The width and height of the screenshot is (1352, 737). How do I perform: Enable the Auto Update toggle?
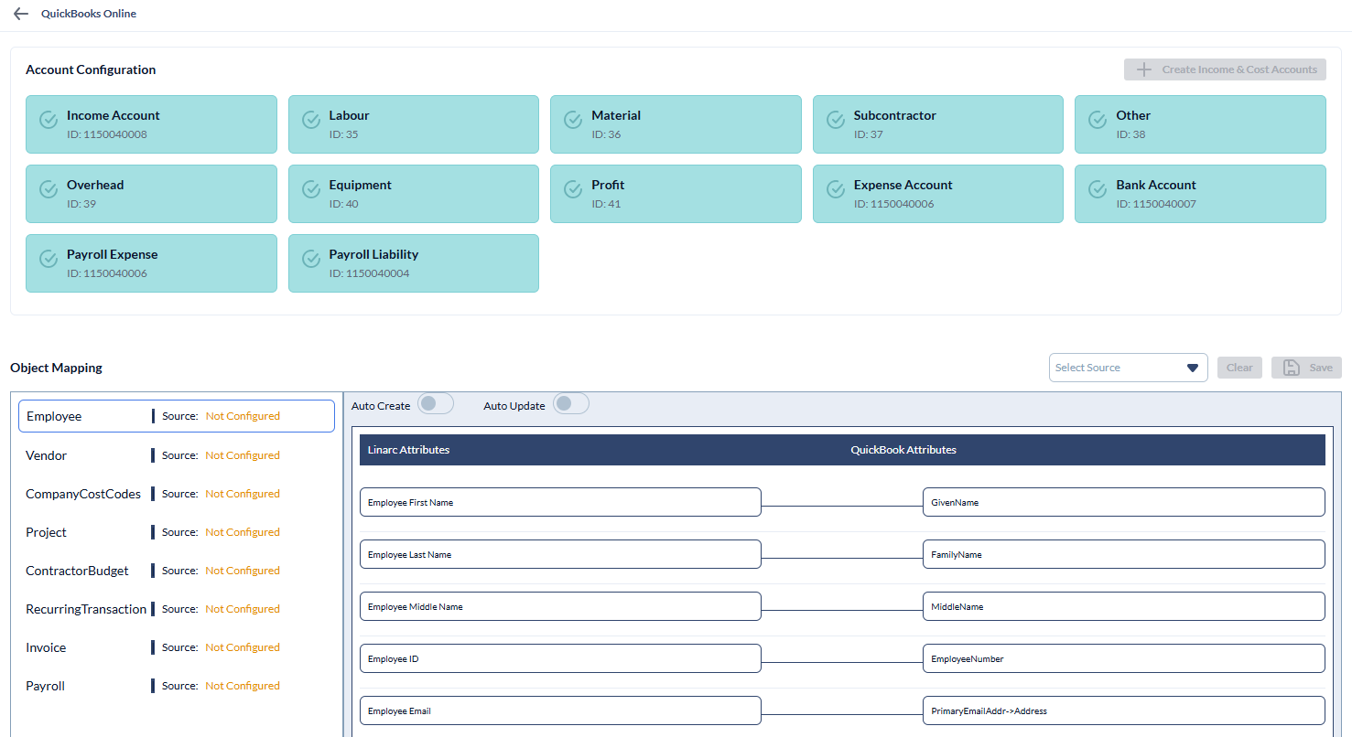[571, 404]
